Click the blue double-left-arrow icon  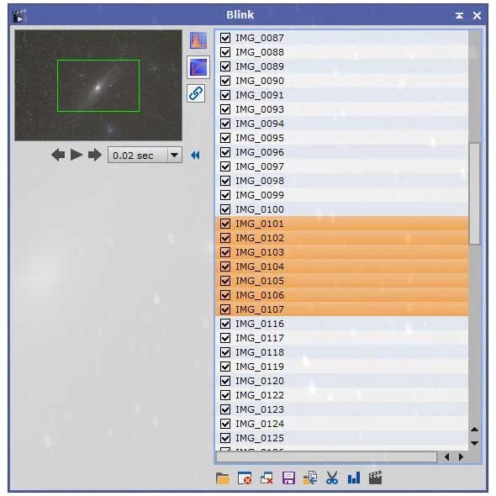pyautogui.click(x=196, y=155)
